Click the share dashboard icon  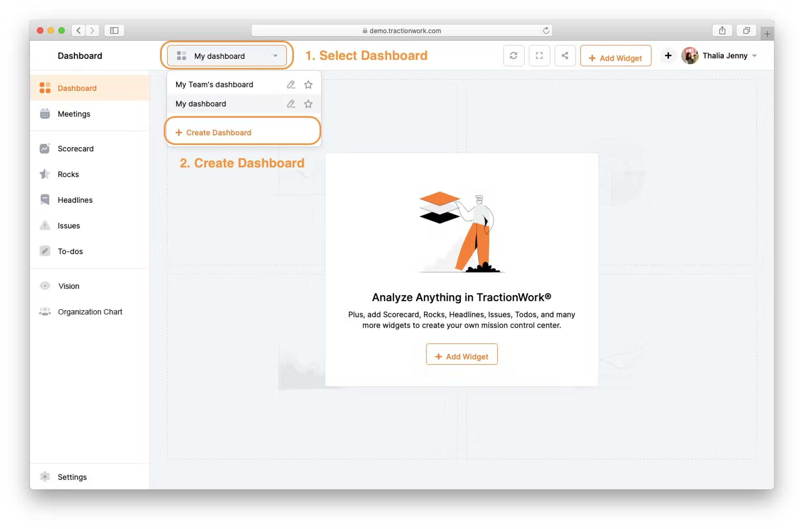(565, 56)
